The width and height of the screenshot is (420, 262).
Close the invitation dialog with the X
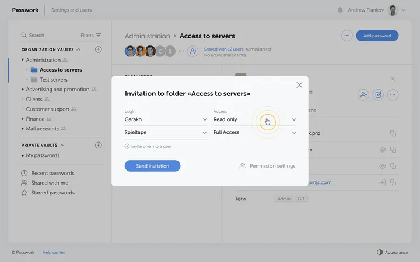pyautogui.click(x=299, y=85)
